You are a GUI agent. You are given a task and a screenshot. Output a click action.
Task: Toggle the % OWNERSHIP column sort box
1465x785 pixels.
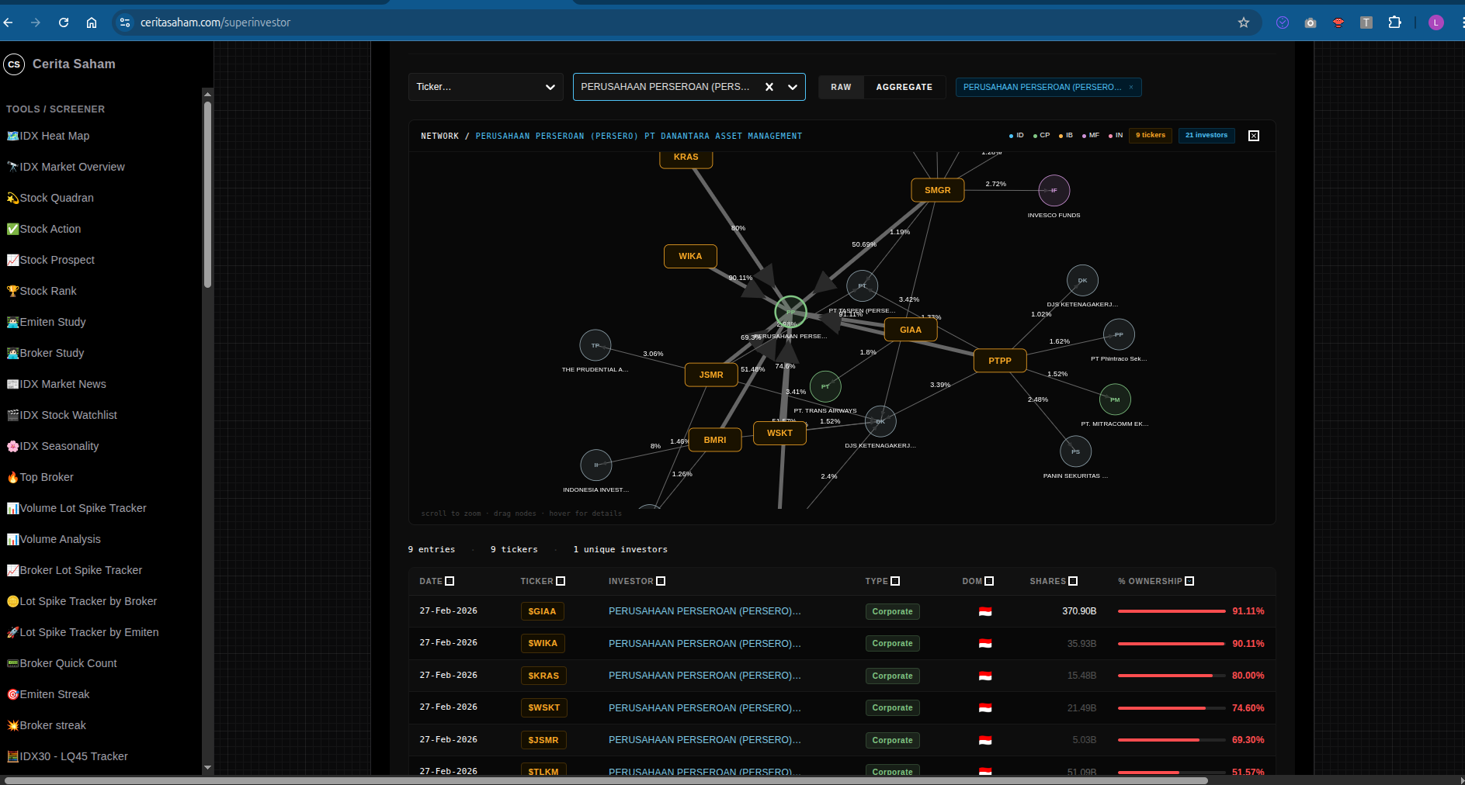tap(1189, 581)
